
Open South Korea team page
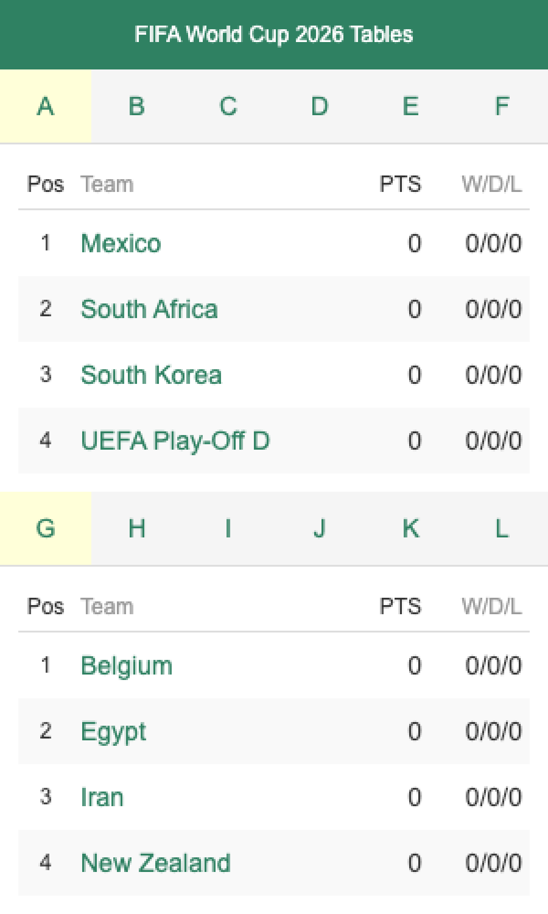click(151, 375)
